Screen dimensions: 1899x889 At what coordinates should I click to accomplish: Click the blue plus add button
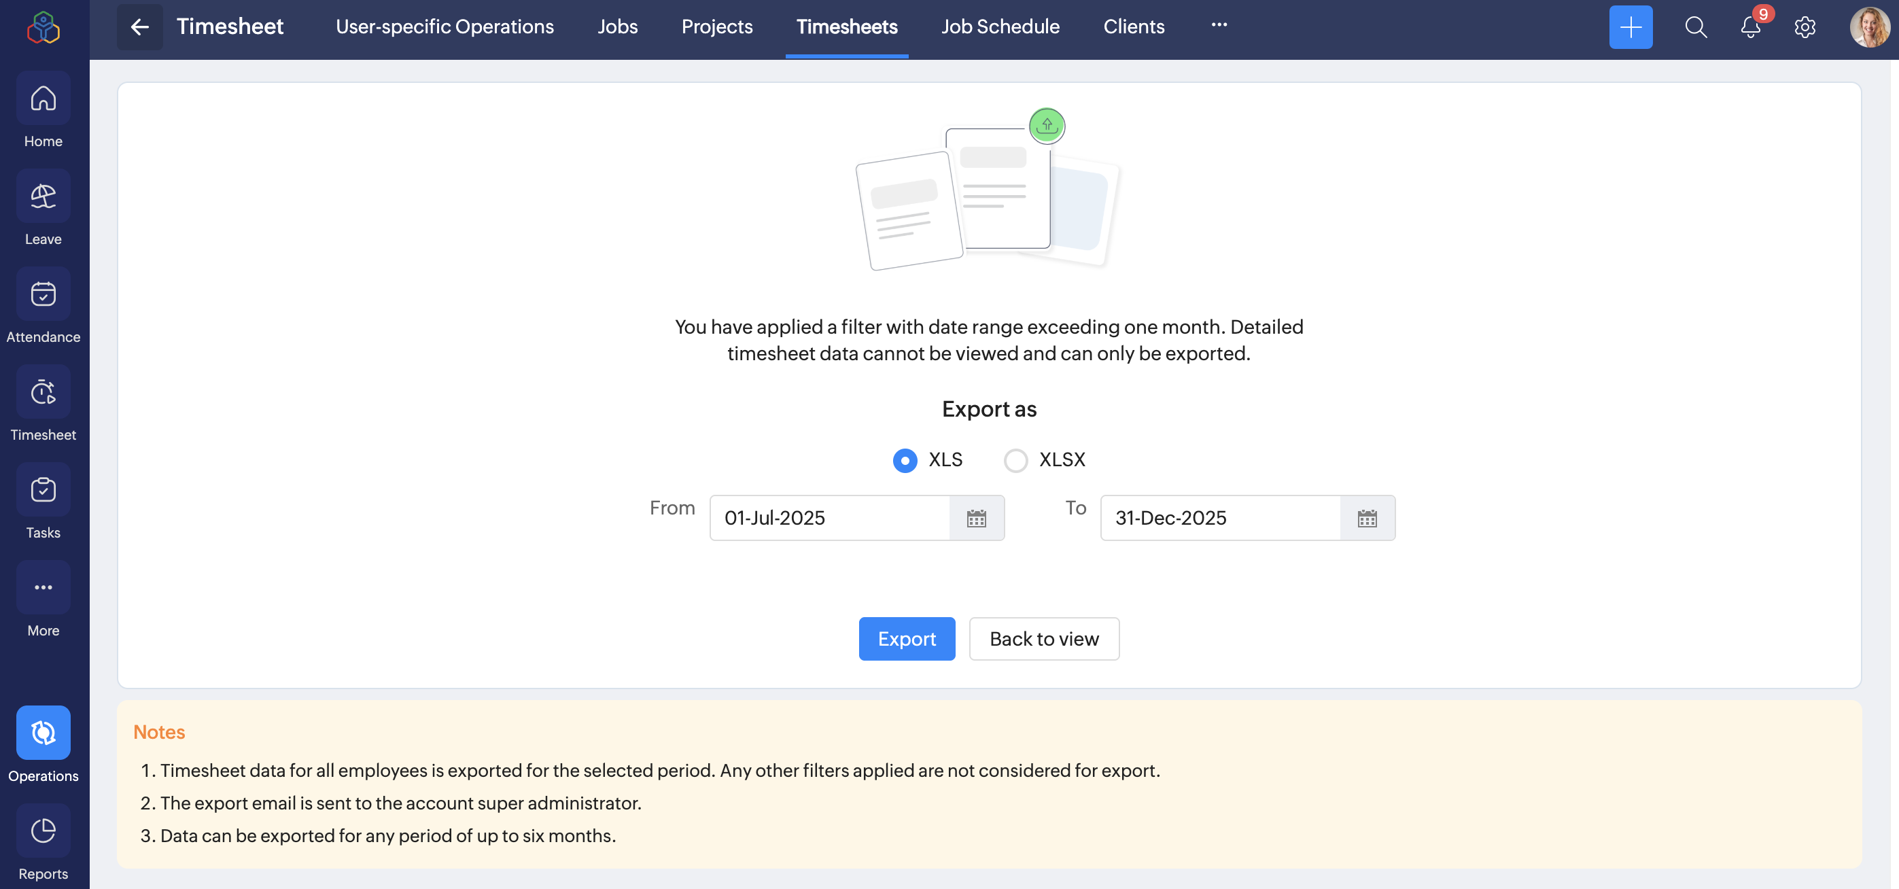coord(1630,27)
